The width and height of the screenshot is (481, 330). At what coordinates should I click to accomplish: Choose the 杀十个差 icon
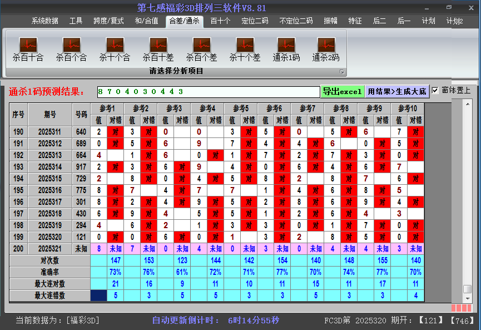click(x=245, y=45)
